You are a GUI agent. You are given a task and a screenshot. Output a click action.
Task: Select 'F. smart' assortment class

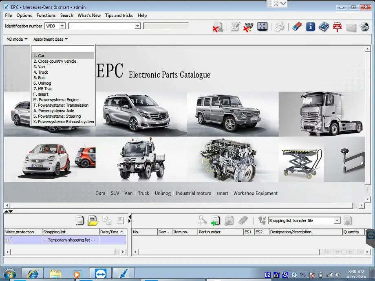pyautogui.click(x=63, y=94)
